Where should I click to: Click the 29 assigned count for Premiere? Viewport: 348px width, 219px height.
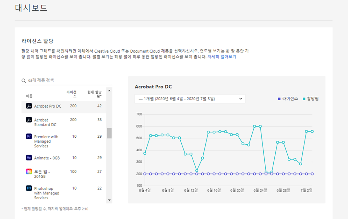pyautogui.click(x=100, y=136)
